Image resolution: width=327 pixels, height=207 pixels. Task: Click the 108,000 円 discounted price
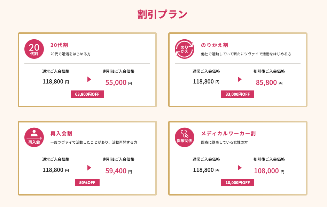(x=269, y=171)
